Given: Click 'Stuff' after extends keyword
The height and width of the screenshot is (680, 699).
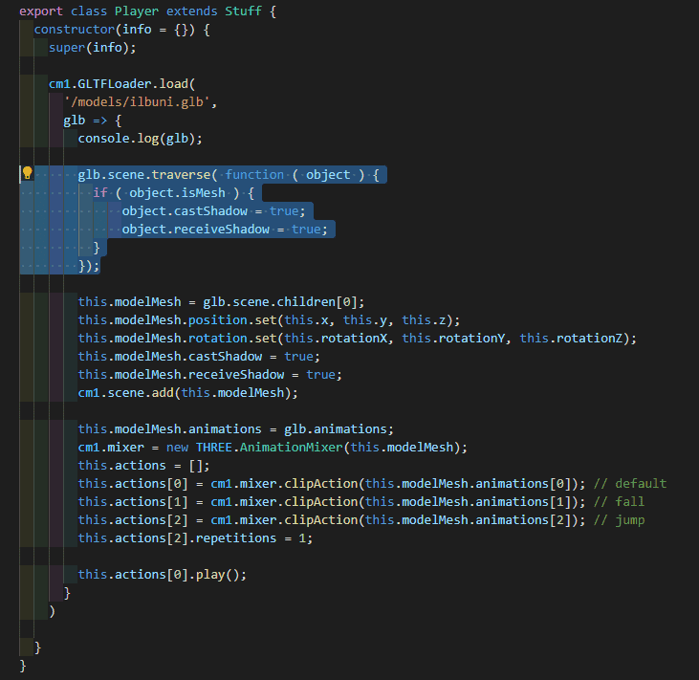Looking at the screenshot, I should (243, 11).
